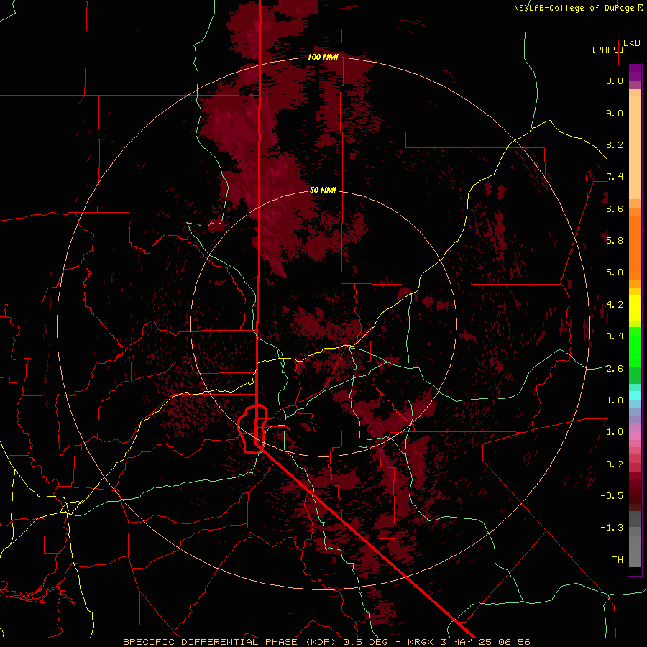Click the 3.4 value on the scale
The image size is (647, 647).
tap(615, 336)
